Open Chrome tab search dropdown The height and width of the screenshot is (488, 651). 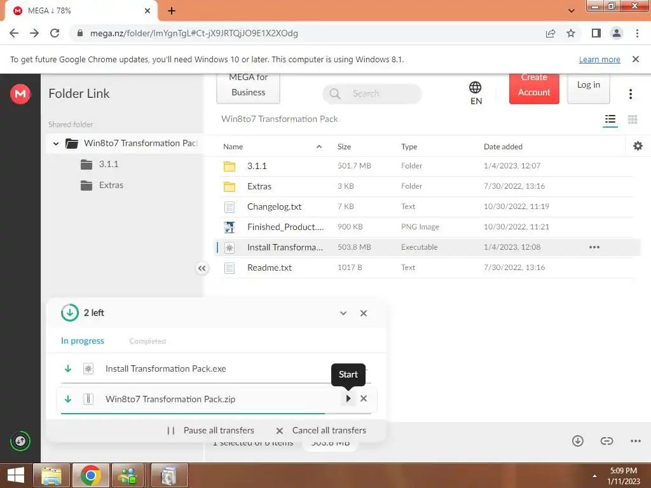[572, 11]
